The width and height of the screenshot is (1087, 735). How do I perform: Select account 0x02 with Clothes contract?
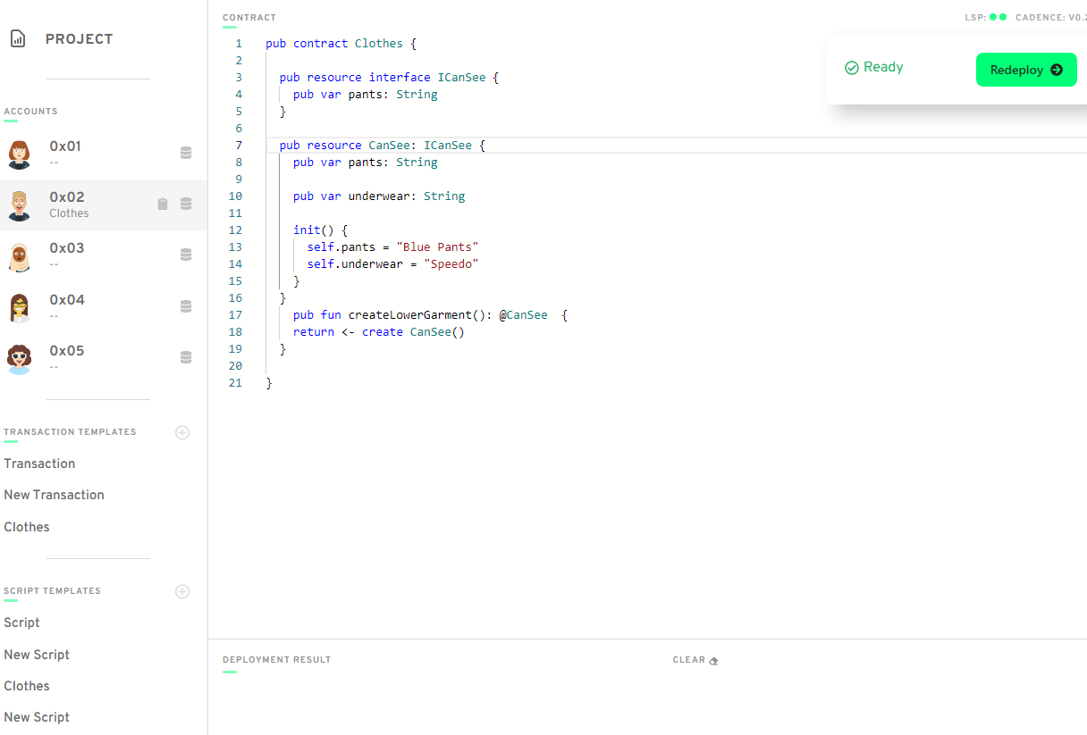(104, 205)
